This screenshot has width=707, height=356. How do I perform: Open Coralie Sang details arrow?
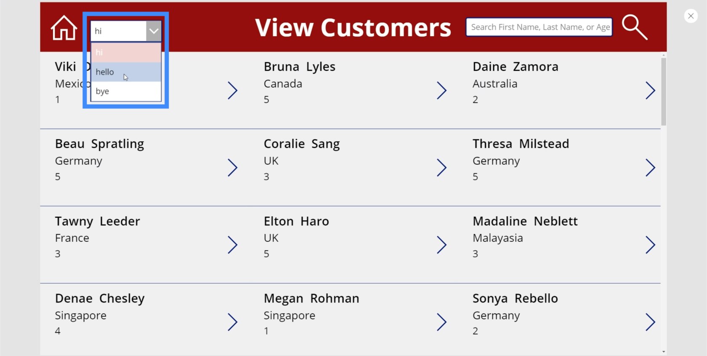tap(441, 168)
